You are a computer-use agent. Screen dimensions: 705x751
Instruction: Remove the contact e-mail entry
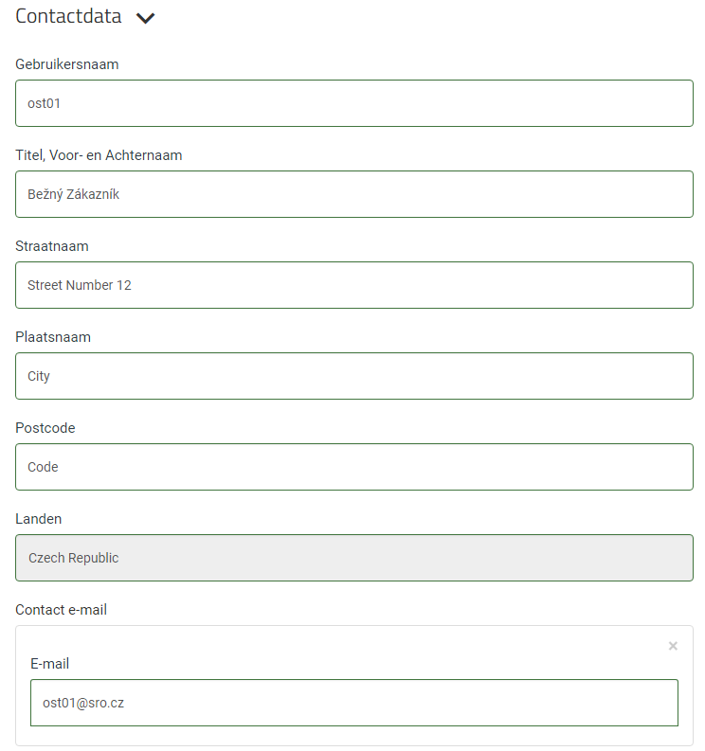(673, 646)
